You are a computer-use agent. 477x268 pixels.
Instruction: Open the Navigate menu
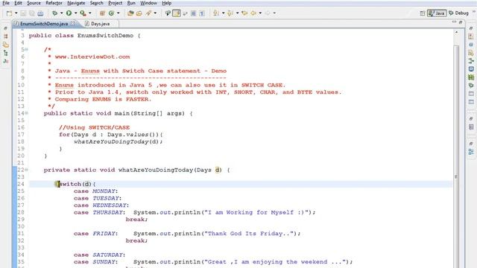point(76,3)
